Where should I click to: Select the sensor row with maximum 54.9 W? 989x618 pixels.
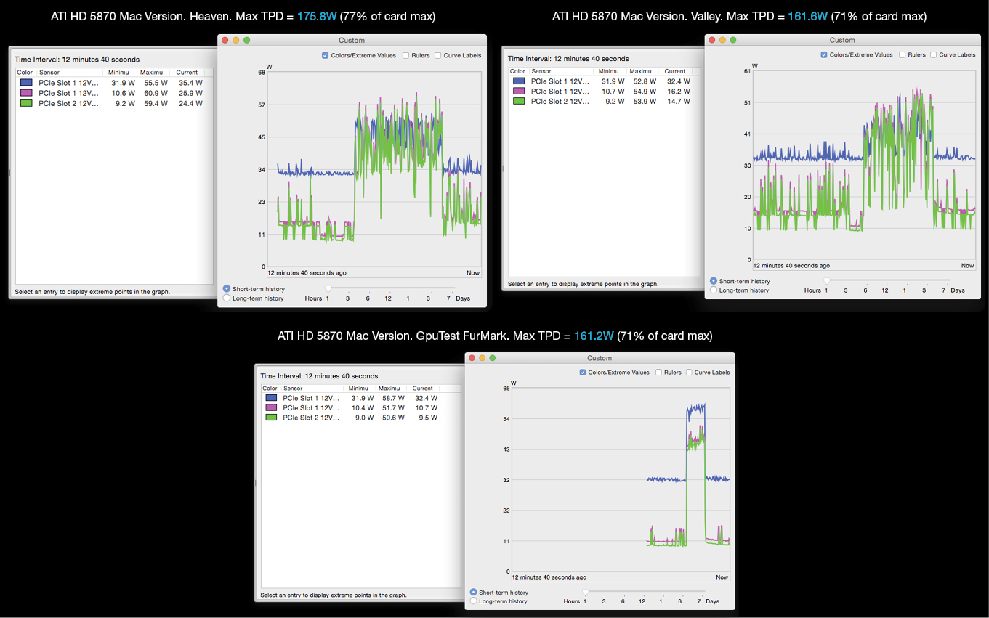pyautogui.click(x=605, y=92)
